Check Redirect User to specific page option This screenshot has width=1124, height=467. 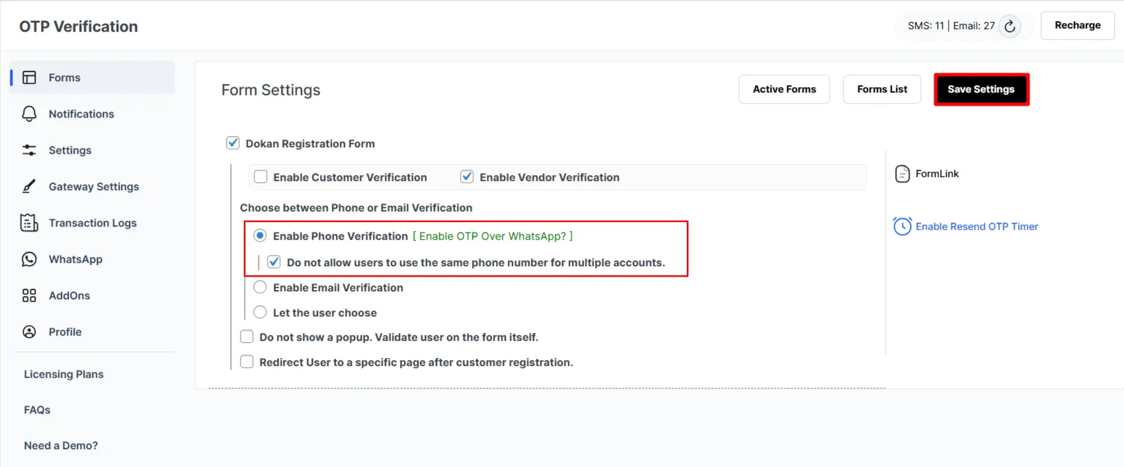247,361
